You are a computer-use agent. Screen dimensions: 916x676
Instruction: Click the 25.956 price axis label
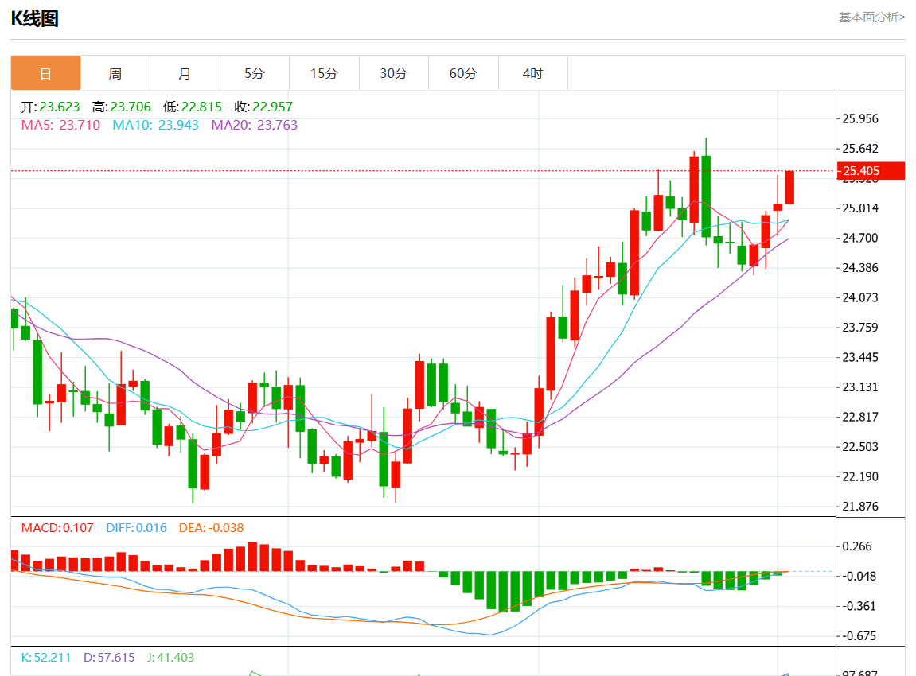[860, 119]
